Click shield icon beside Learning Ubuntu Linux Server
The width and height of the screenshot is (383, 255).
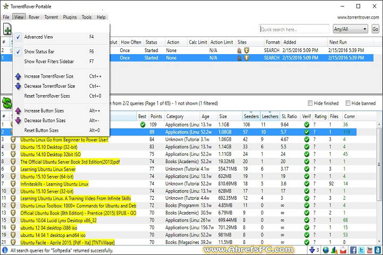tap(13, 169)
